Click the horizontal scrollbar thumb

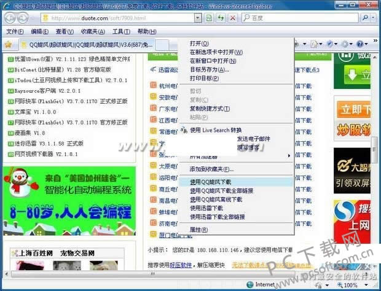coord(153,274)
